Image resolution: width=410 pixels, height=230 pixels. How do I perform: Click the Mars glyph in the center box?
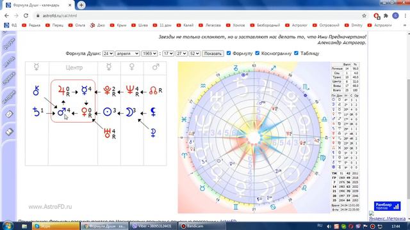tap(61, 112)
